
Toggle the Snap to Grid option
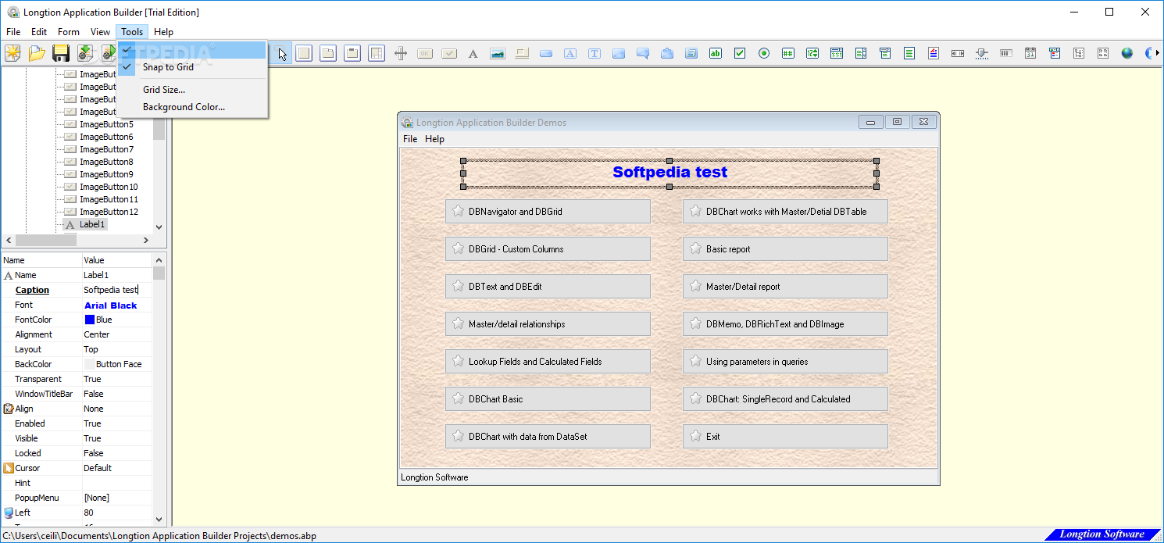tap(192, 67)
